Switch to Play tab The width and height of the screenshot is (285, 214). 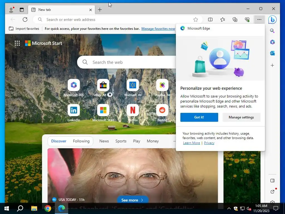tap(136, 141)
